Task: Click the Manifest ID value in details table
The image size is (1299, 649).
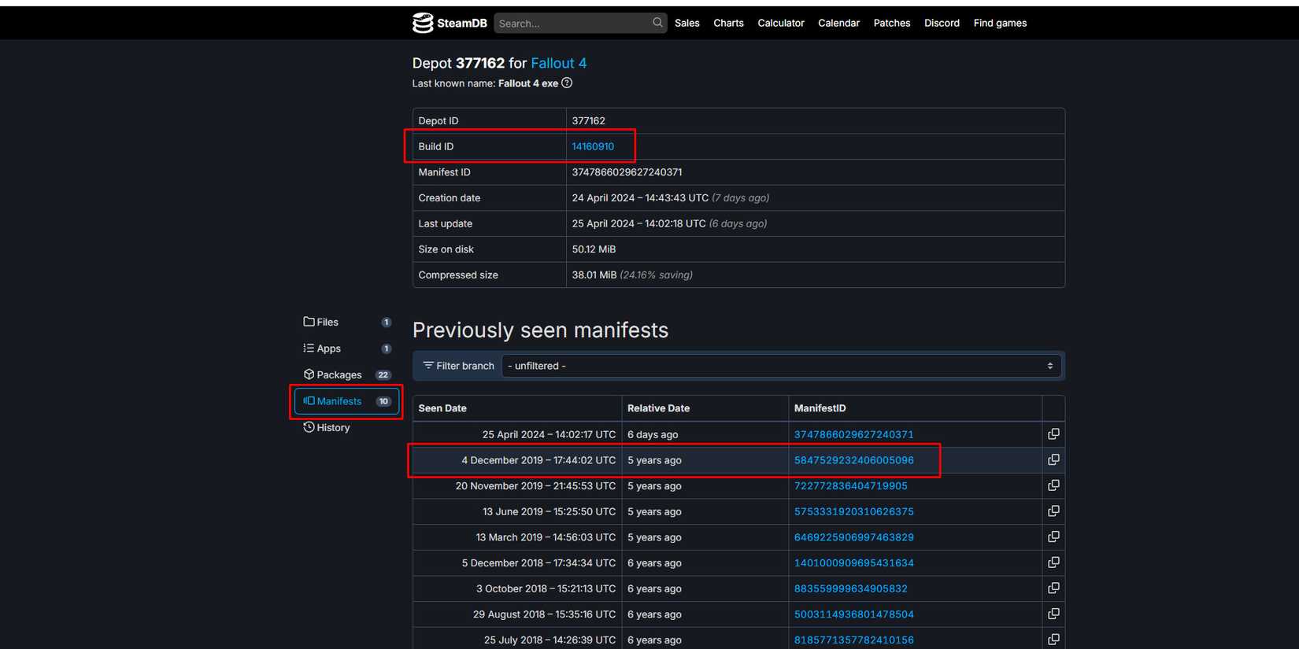Action: tap(627, 172)
